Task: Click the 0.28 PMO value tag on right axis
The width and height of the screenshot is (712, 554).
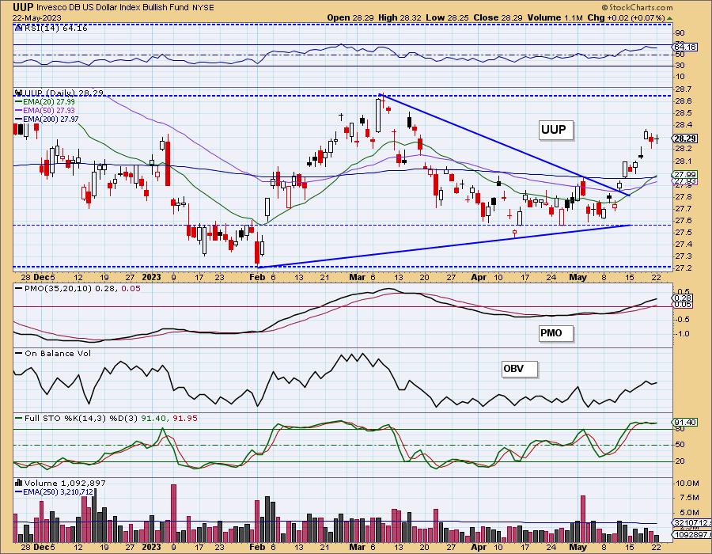Action: (682, 298)
